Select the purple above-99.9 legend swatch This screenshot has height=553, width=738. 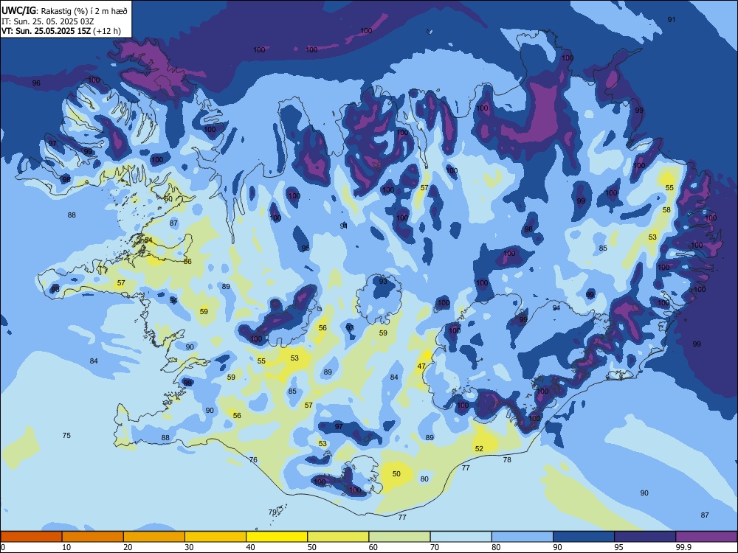pyautogui.click(x=706, y=537)
